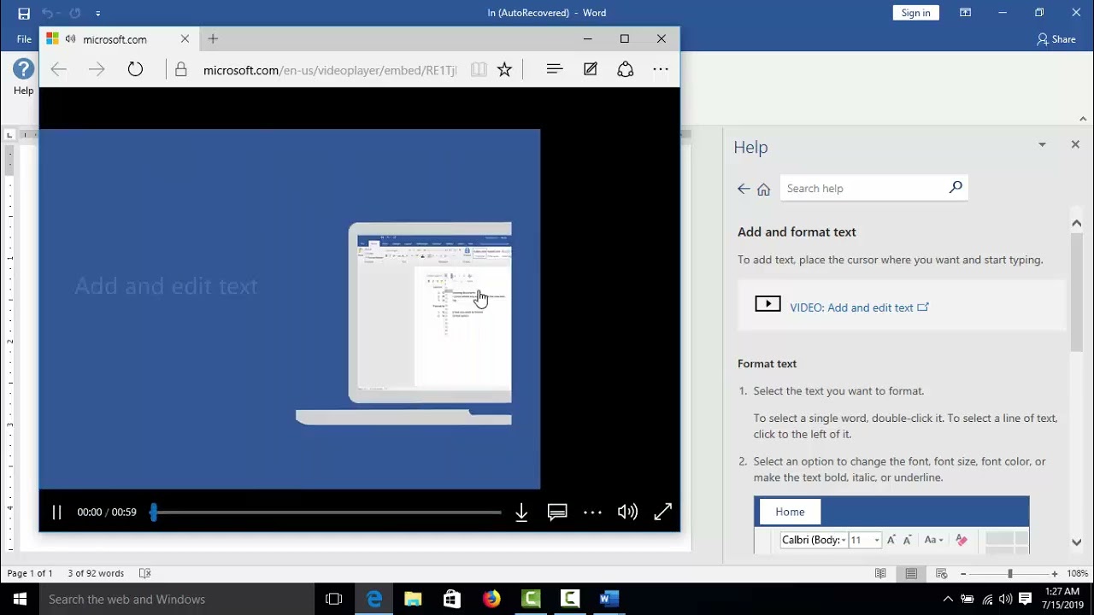The width and height of the screenshot is (1094, 615).
Task: Click the Help search magnifier icon
Action: 956,188
